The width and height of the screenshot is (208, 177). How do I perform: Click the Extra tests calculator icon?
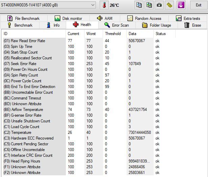pyautogui.click(x=179, y=18)
